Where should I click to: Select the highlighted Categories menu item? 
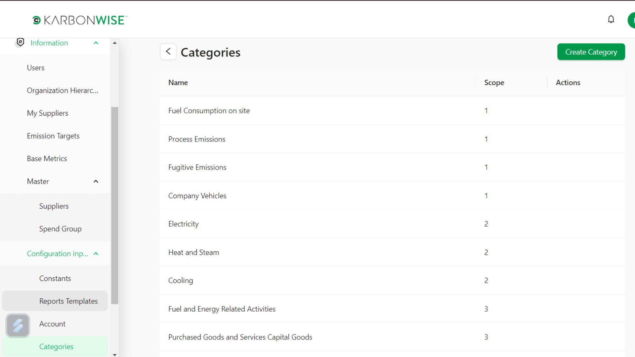[56, 346]
